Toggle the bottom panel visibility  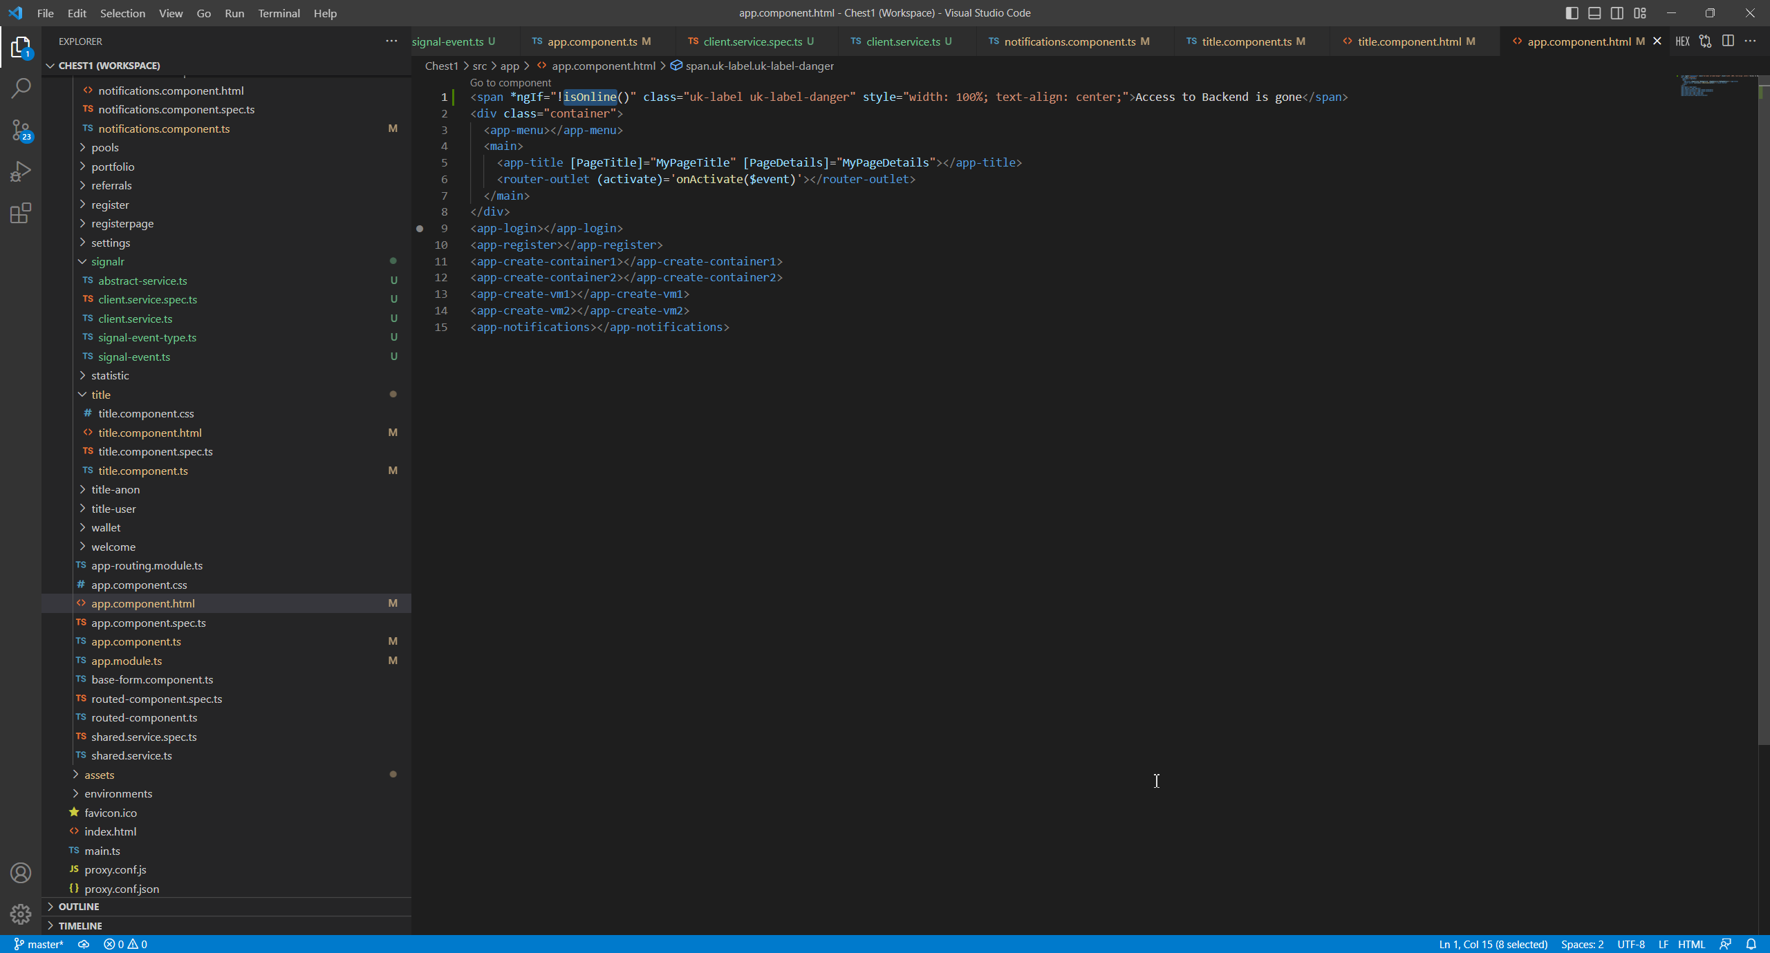click(1594, 13)
